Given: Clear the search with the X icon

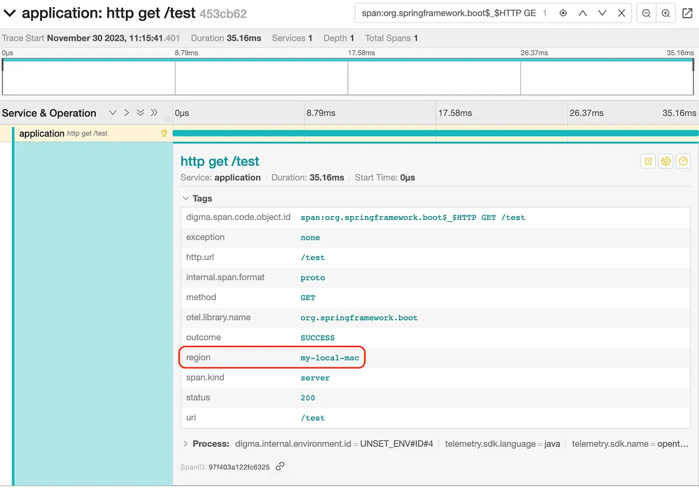Looking at the screenshot, I should 621,12.
